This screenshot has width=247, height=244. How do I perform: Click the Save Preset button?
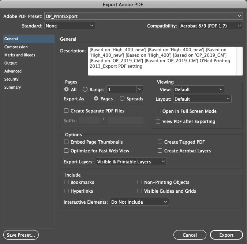coord(21,235)
